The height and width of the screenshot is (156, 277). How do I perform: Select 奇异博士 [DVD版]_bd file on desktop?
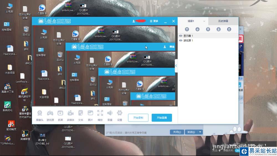point(42,139)
